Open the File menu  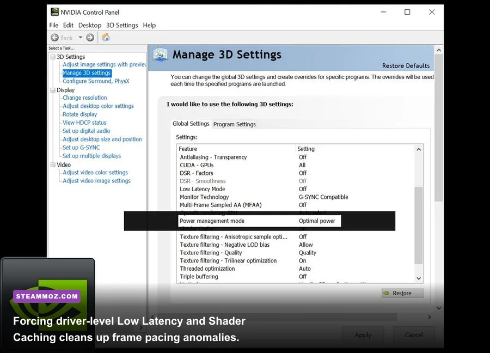click(54, 25)
